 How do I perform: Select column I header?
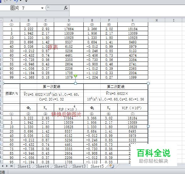click(x=174, y=20)
